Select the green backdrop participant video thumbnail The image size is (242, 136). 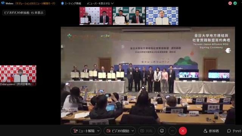[x=129, y=16]
